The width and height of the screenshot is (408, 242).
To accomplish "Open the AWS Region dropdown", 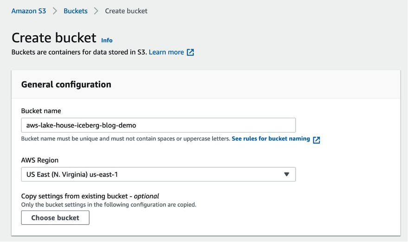I will pyautogui.click(x=158, y=174).
